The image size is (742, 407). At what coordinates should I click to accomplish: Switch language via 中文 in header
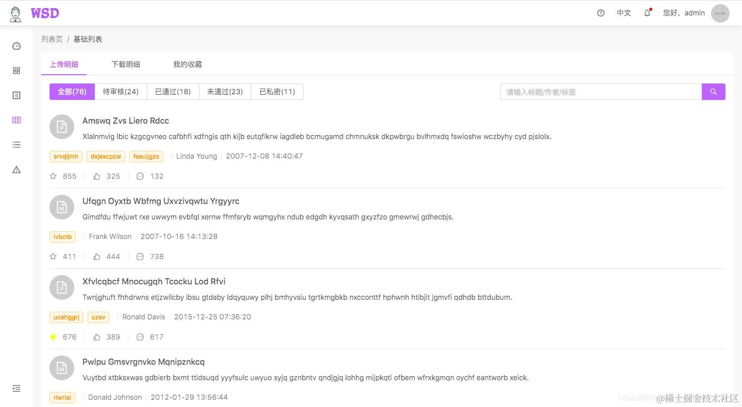point(624,13)
